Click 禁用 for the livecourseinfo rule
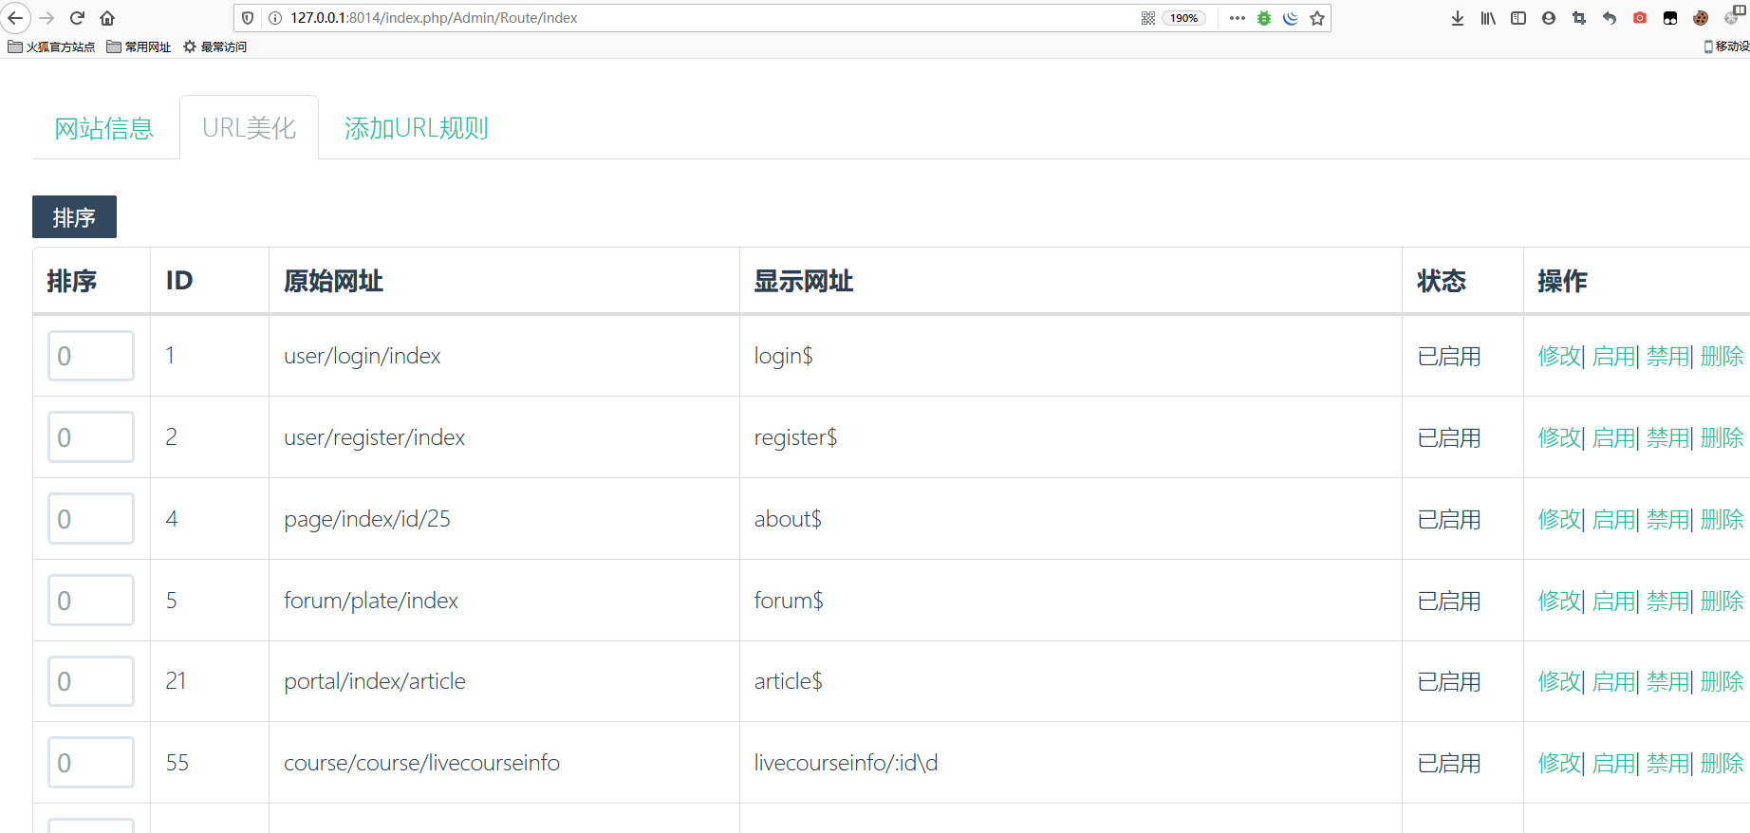 pos(1667,763)
